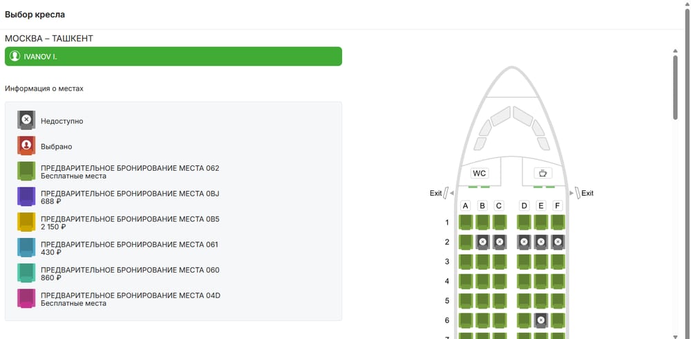Click the pink 04D free seats swatch
Image resolution: width=691 pixels, height=339 pixels.
(26, 298)
